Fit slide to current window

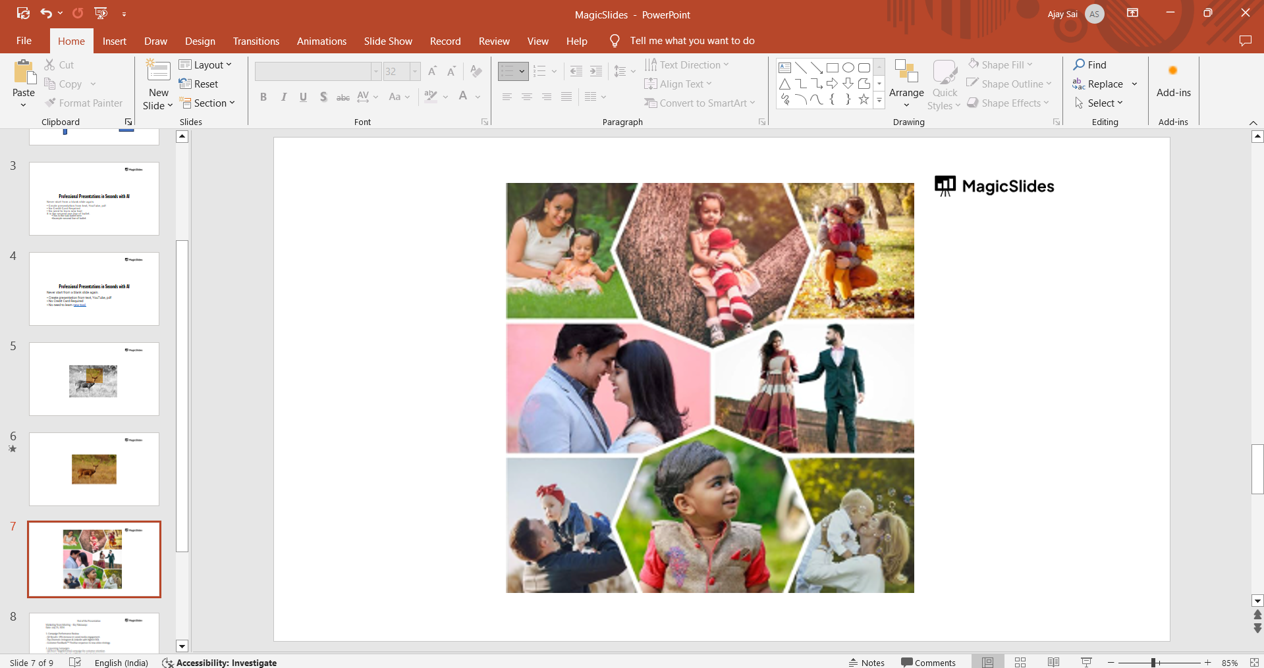pos(1254,662)
